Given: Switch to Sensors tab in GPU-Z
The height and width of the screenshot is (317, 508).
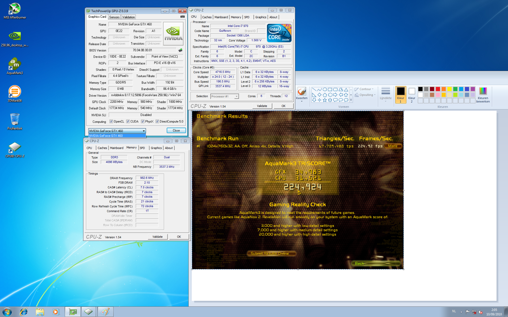Looking at the screenshot, I should coord(114,17).
